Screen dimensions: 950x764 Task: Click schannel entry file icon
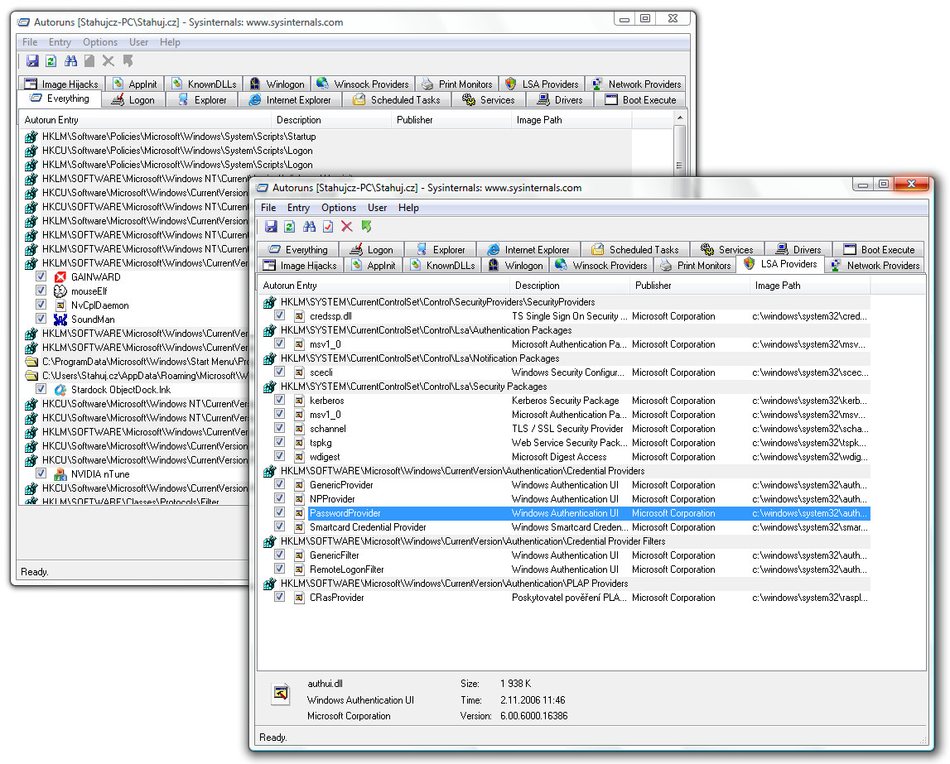[x=299, y=429]
